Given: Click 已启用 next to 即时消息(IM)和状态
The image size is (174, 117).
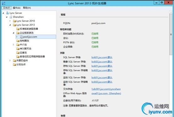Looking at the screenshot, I should tap(95, 34).
